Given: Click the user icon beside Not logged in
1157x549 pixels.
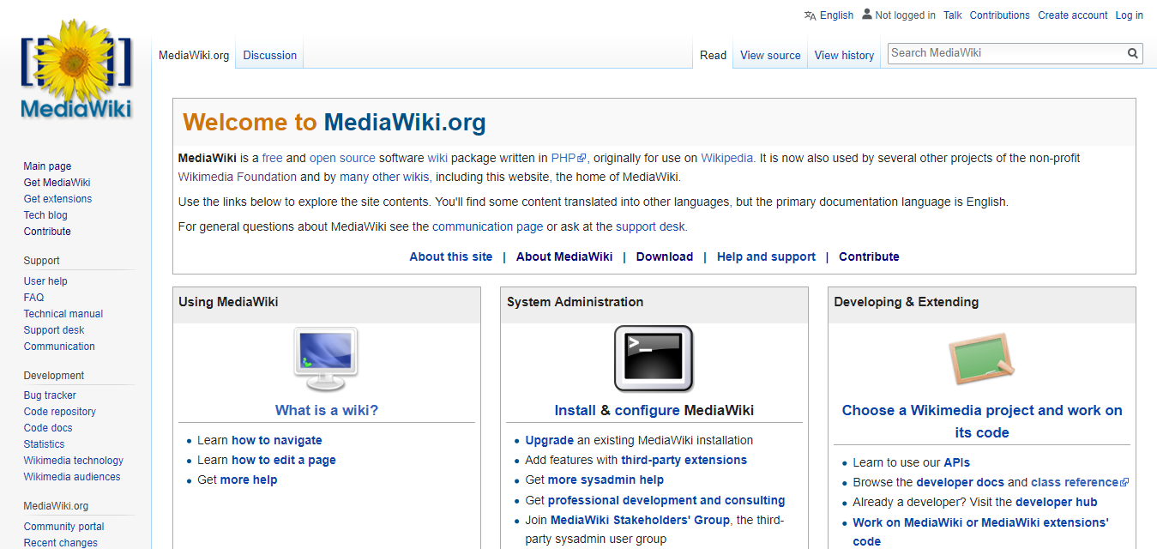Looking at the screenshot, I should (x=867, y=15).
